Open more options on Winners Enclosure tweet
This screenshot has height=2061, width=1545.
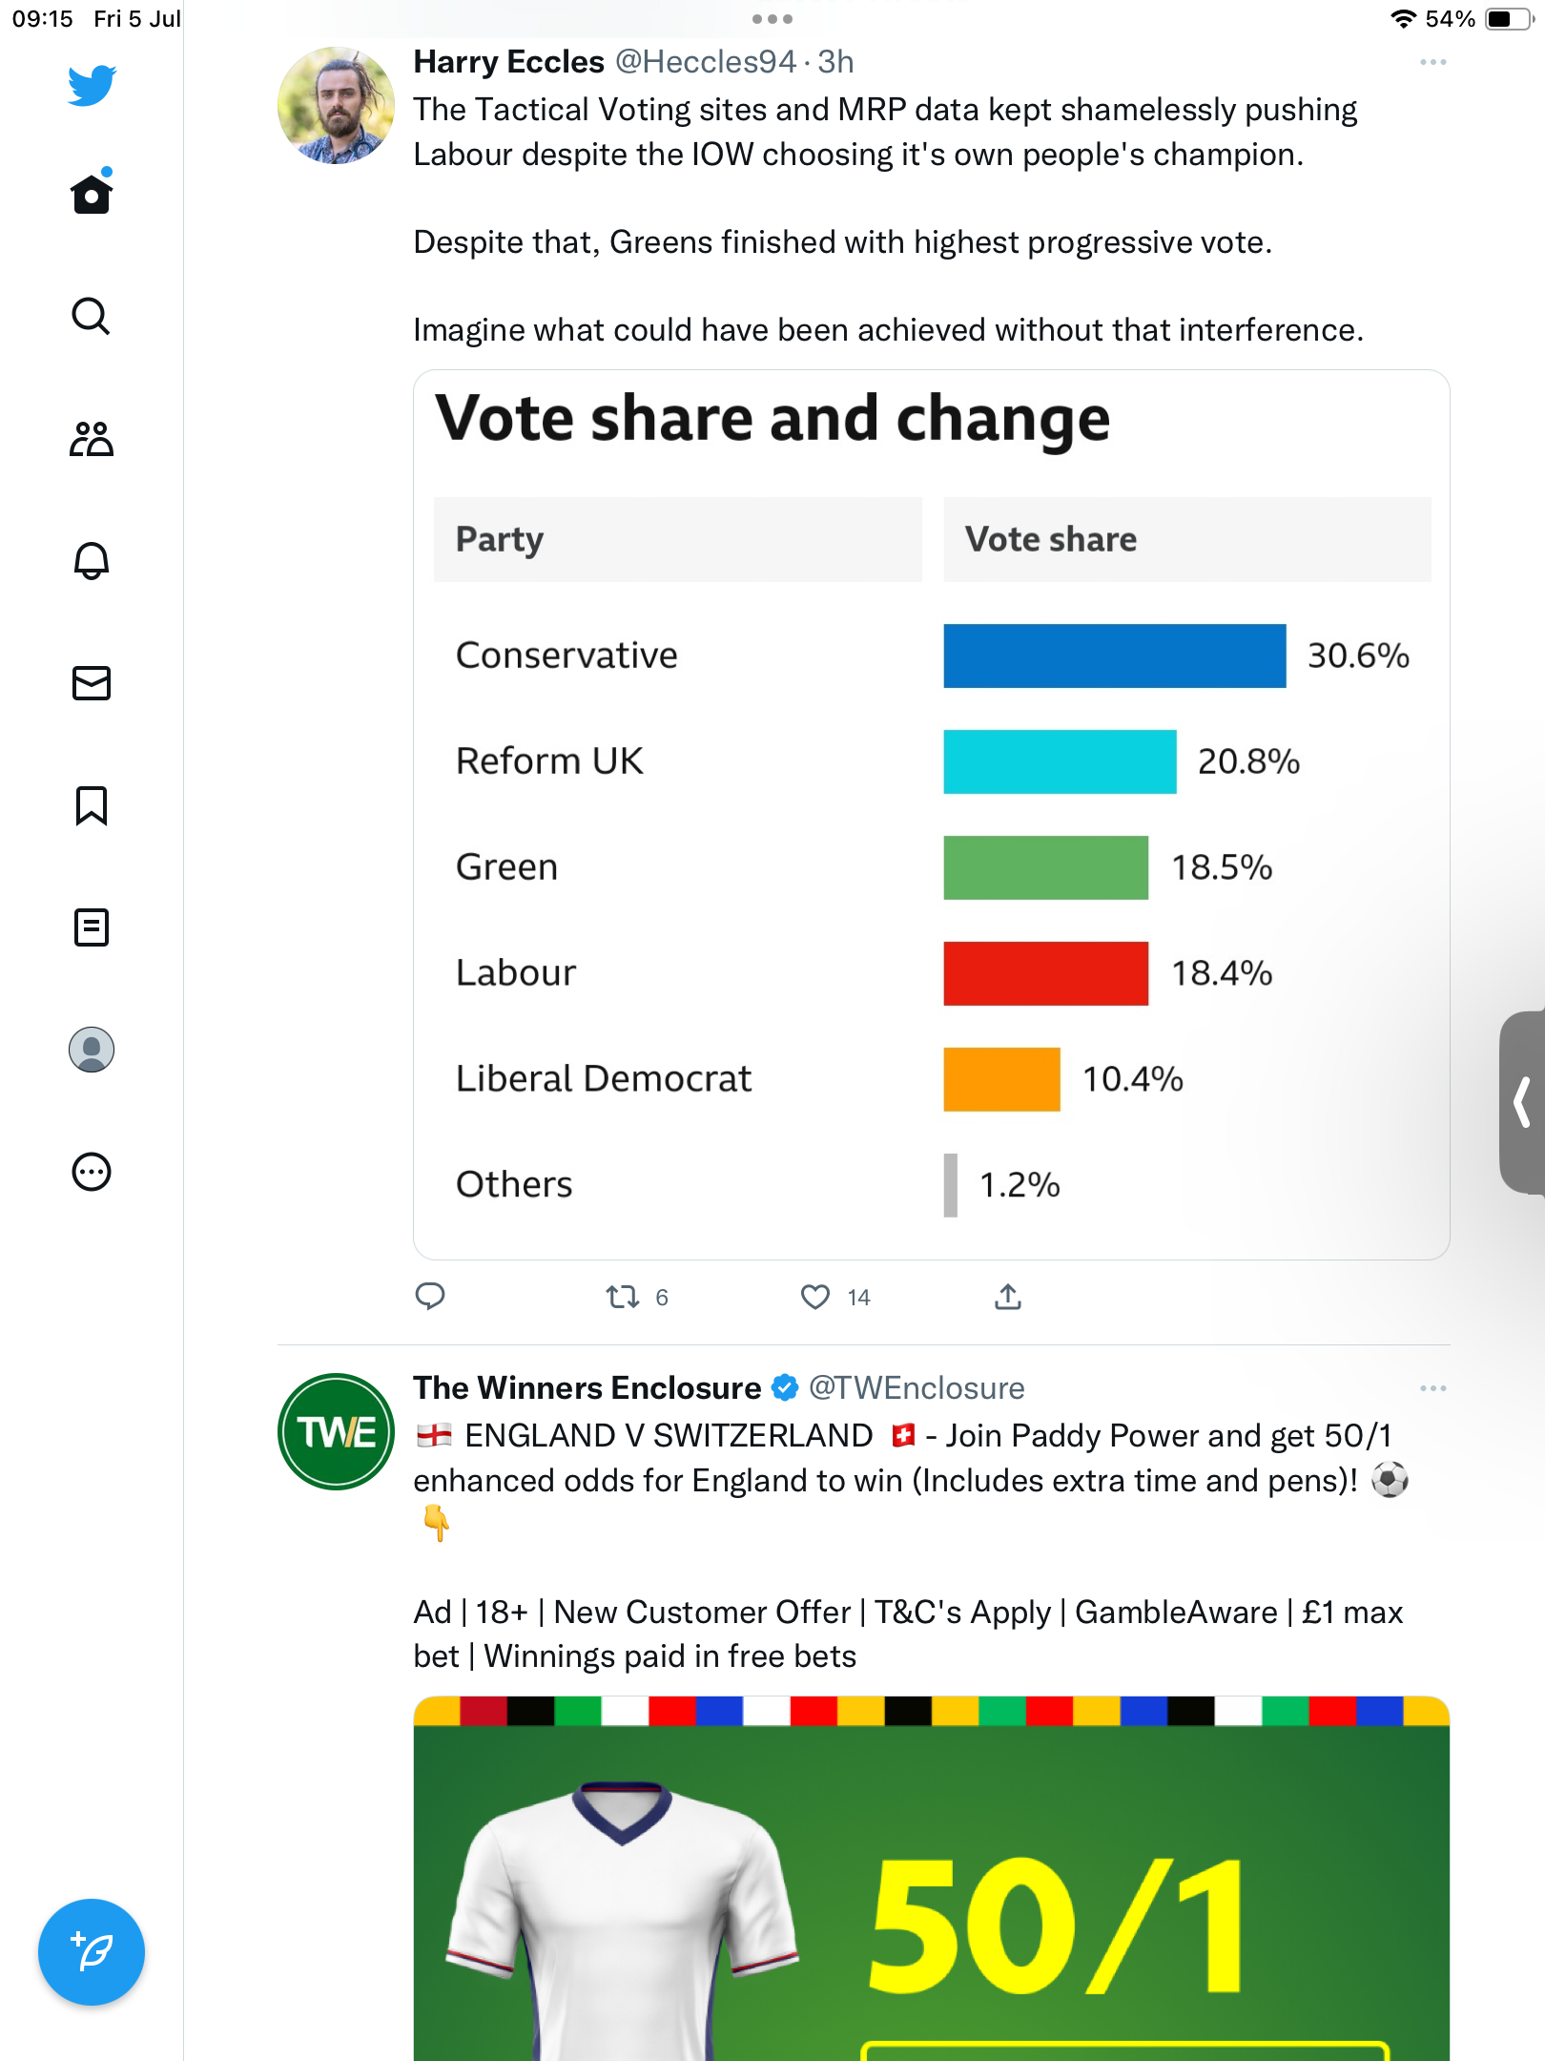point(1432,1388)
